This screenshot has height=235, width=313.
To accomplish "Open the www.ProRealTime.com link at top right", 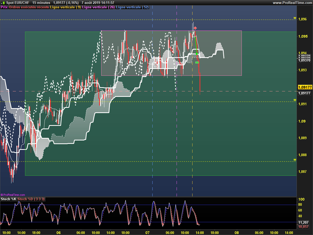I will coord(292,3).
